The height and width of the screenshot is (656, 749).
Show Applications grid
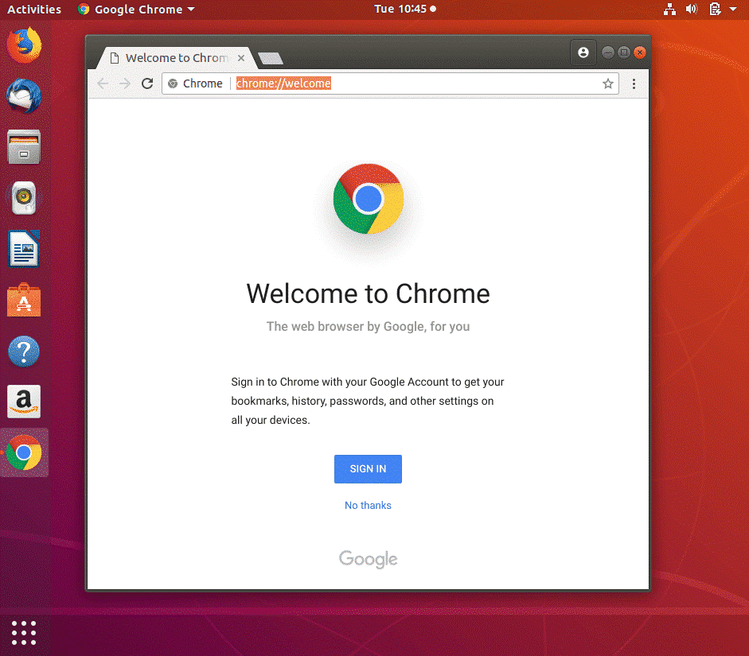24,633
